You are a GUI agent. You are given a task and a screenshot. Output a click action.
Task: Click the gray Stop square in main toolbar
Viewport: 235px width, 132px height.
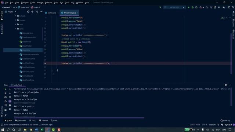tap(219, 7)
